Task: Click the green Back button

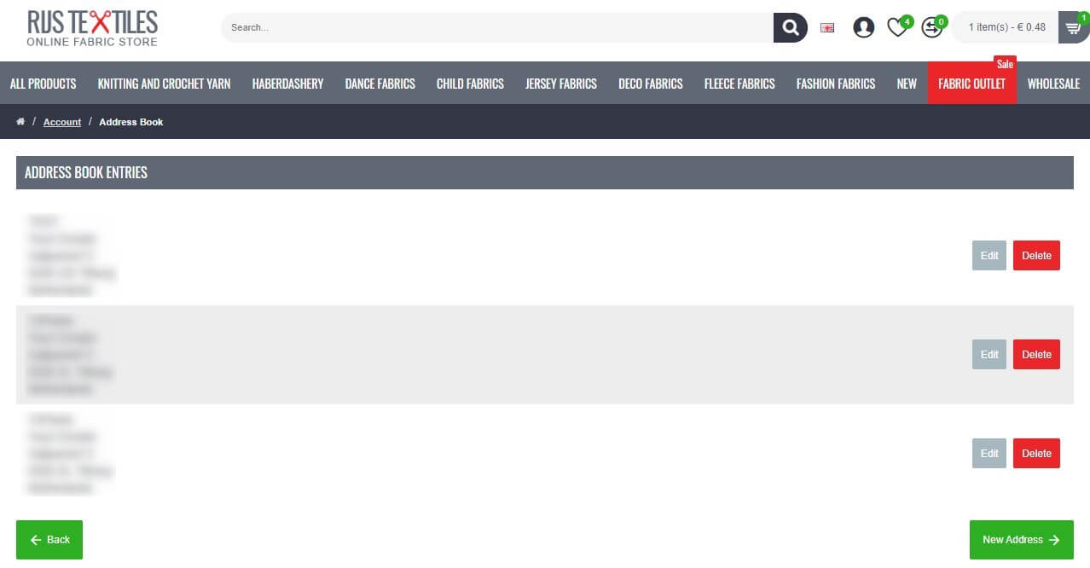Action: click(49, 540)
